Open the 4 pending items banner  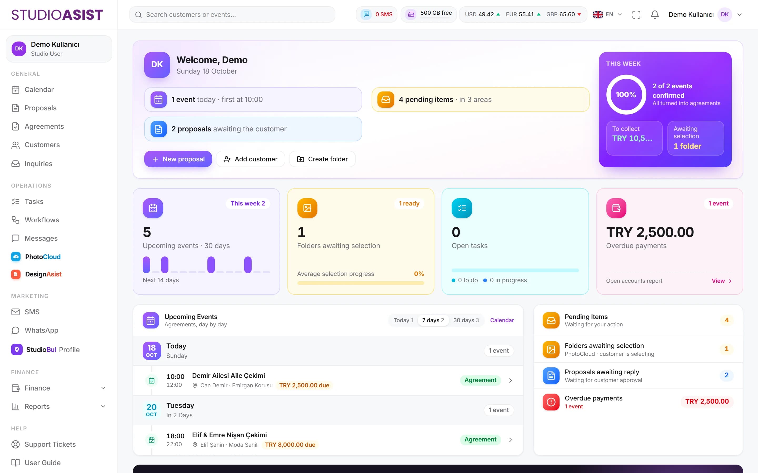[480, 100]
